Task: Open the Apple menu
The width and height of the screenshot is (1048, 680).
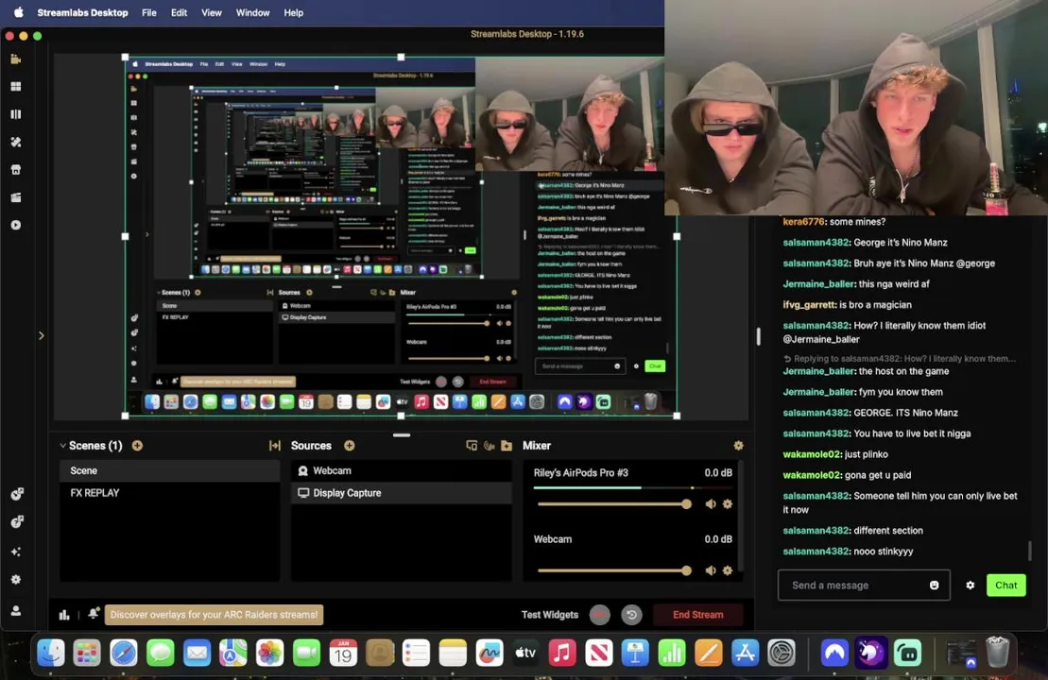Action: click(18, 12)
